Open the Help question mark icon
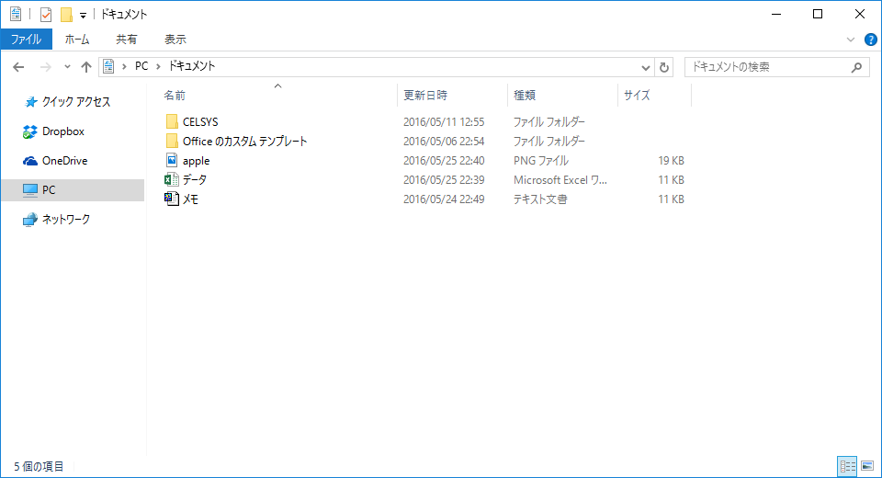The height and width of the screenshot is (478, 882). (x=871, y=40)
